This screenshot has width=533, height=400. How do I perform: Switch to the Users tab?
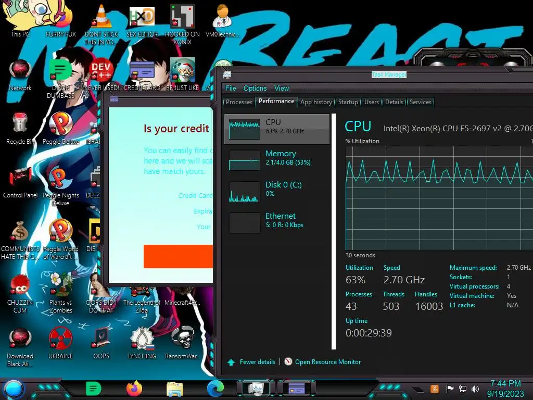(x=372, y=102)
